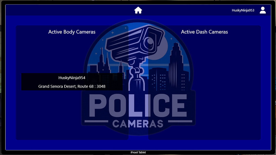Open location Grand Senora Desert, Route 68

tap(72, 86)
